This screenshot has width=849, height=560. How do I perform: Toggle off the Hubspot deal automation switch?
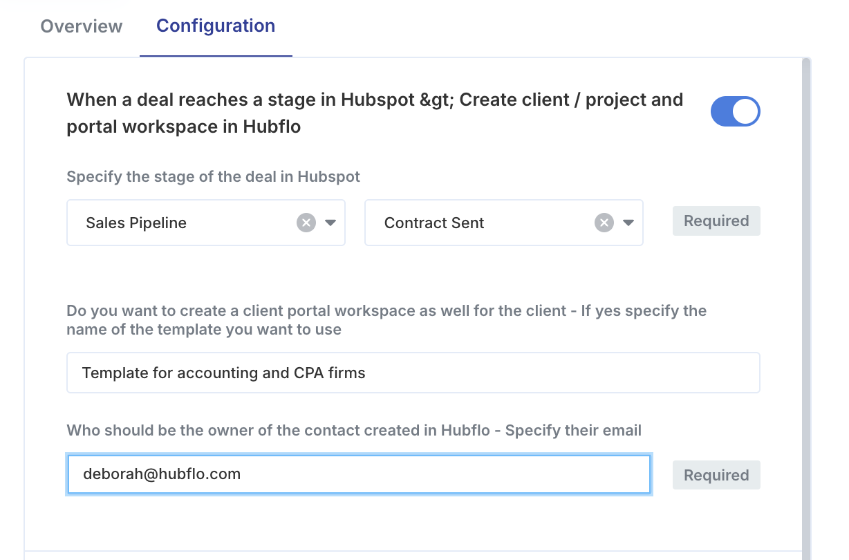735,112
